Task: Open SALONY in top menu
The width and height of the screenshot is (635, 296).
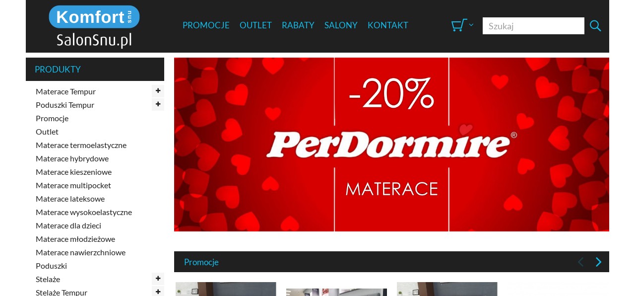Action: [x=341, y=25]
